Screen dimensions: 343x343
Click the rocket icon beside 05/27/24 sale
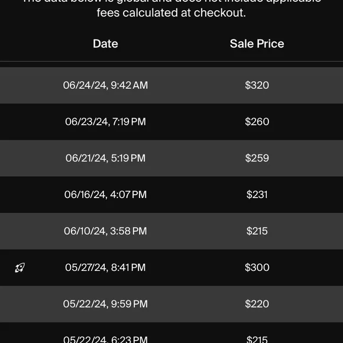20,267
